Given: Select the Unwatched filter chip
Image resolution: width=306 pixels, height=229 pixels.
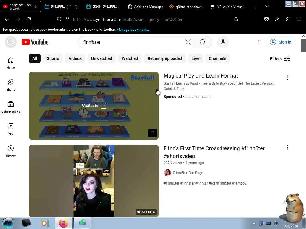Looking at the screenshot, I should click(102, 58).
